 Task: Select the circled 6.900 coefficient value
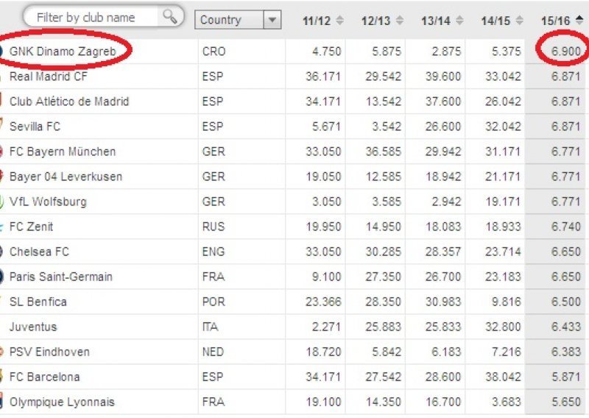[565, 51]
